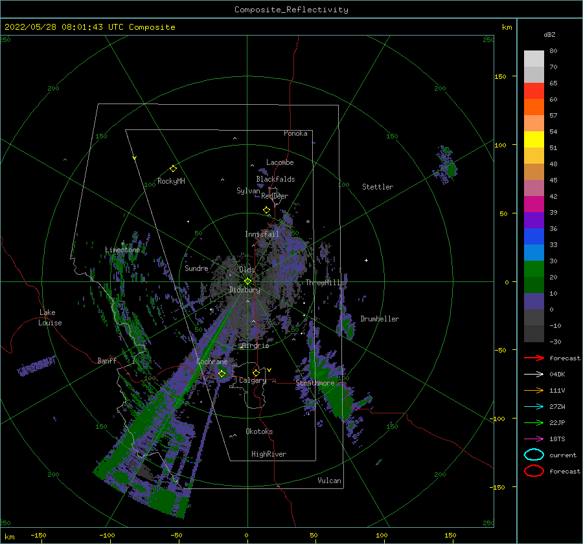Click the Calgary city label
Screen dimensions: 583x544
[x=253, y=380]
